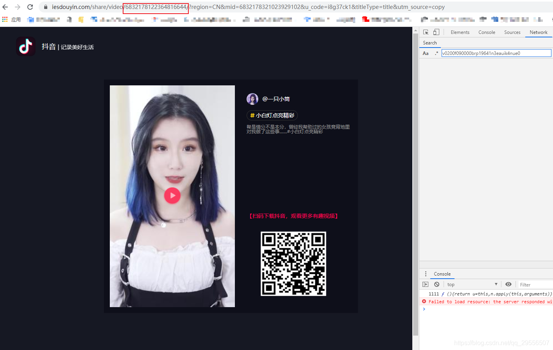Click the 抖音 记录美好生活 header text

(x=68, y=47)
